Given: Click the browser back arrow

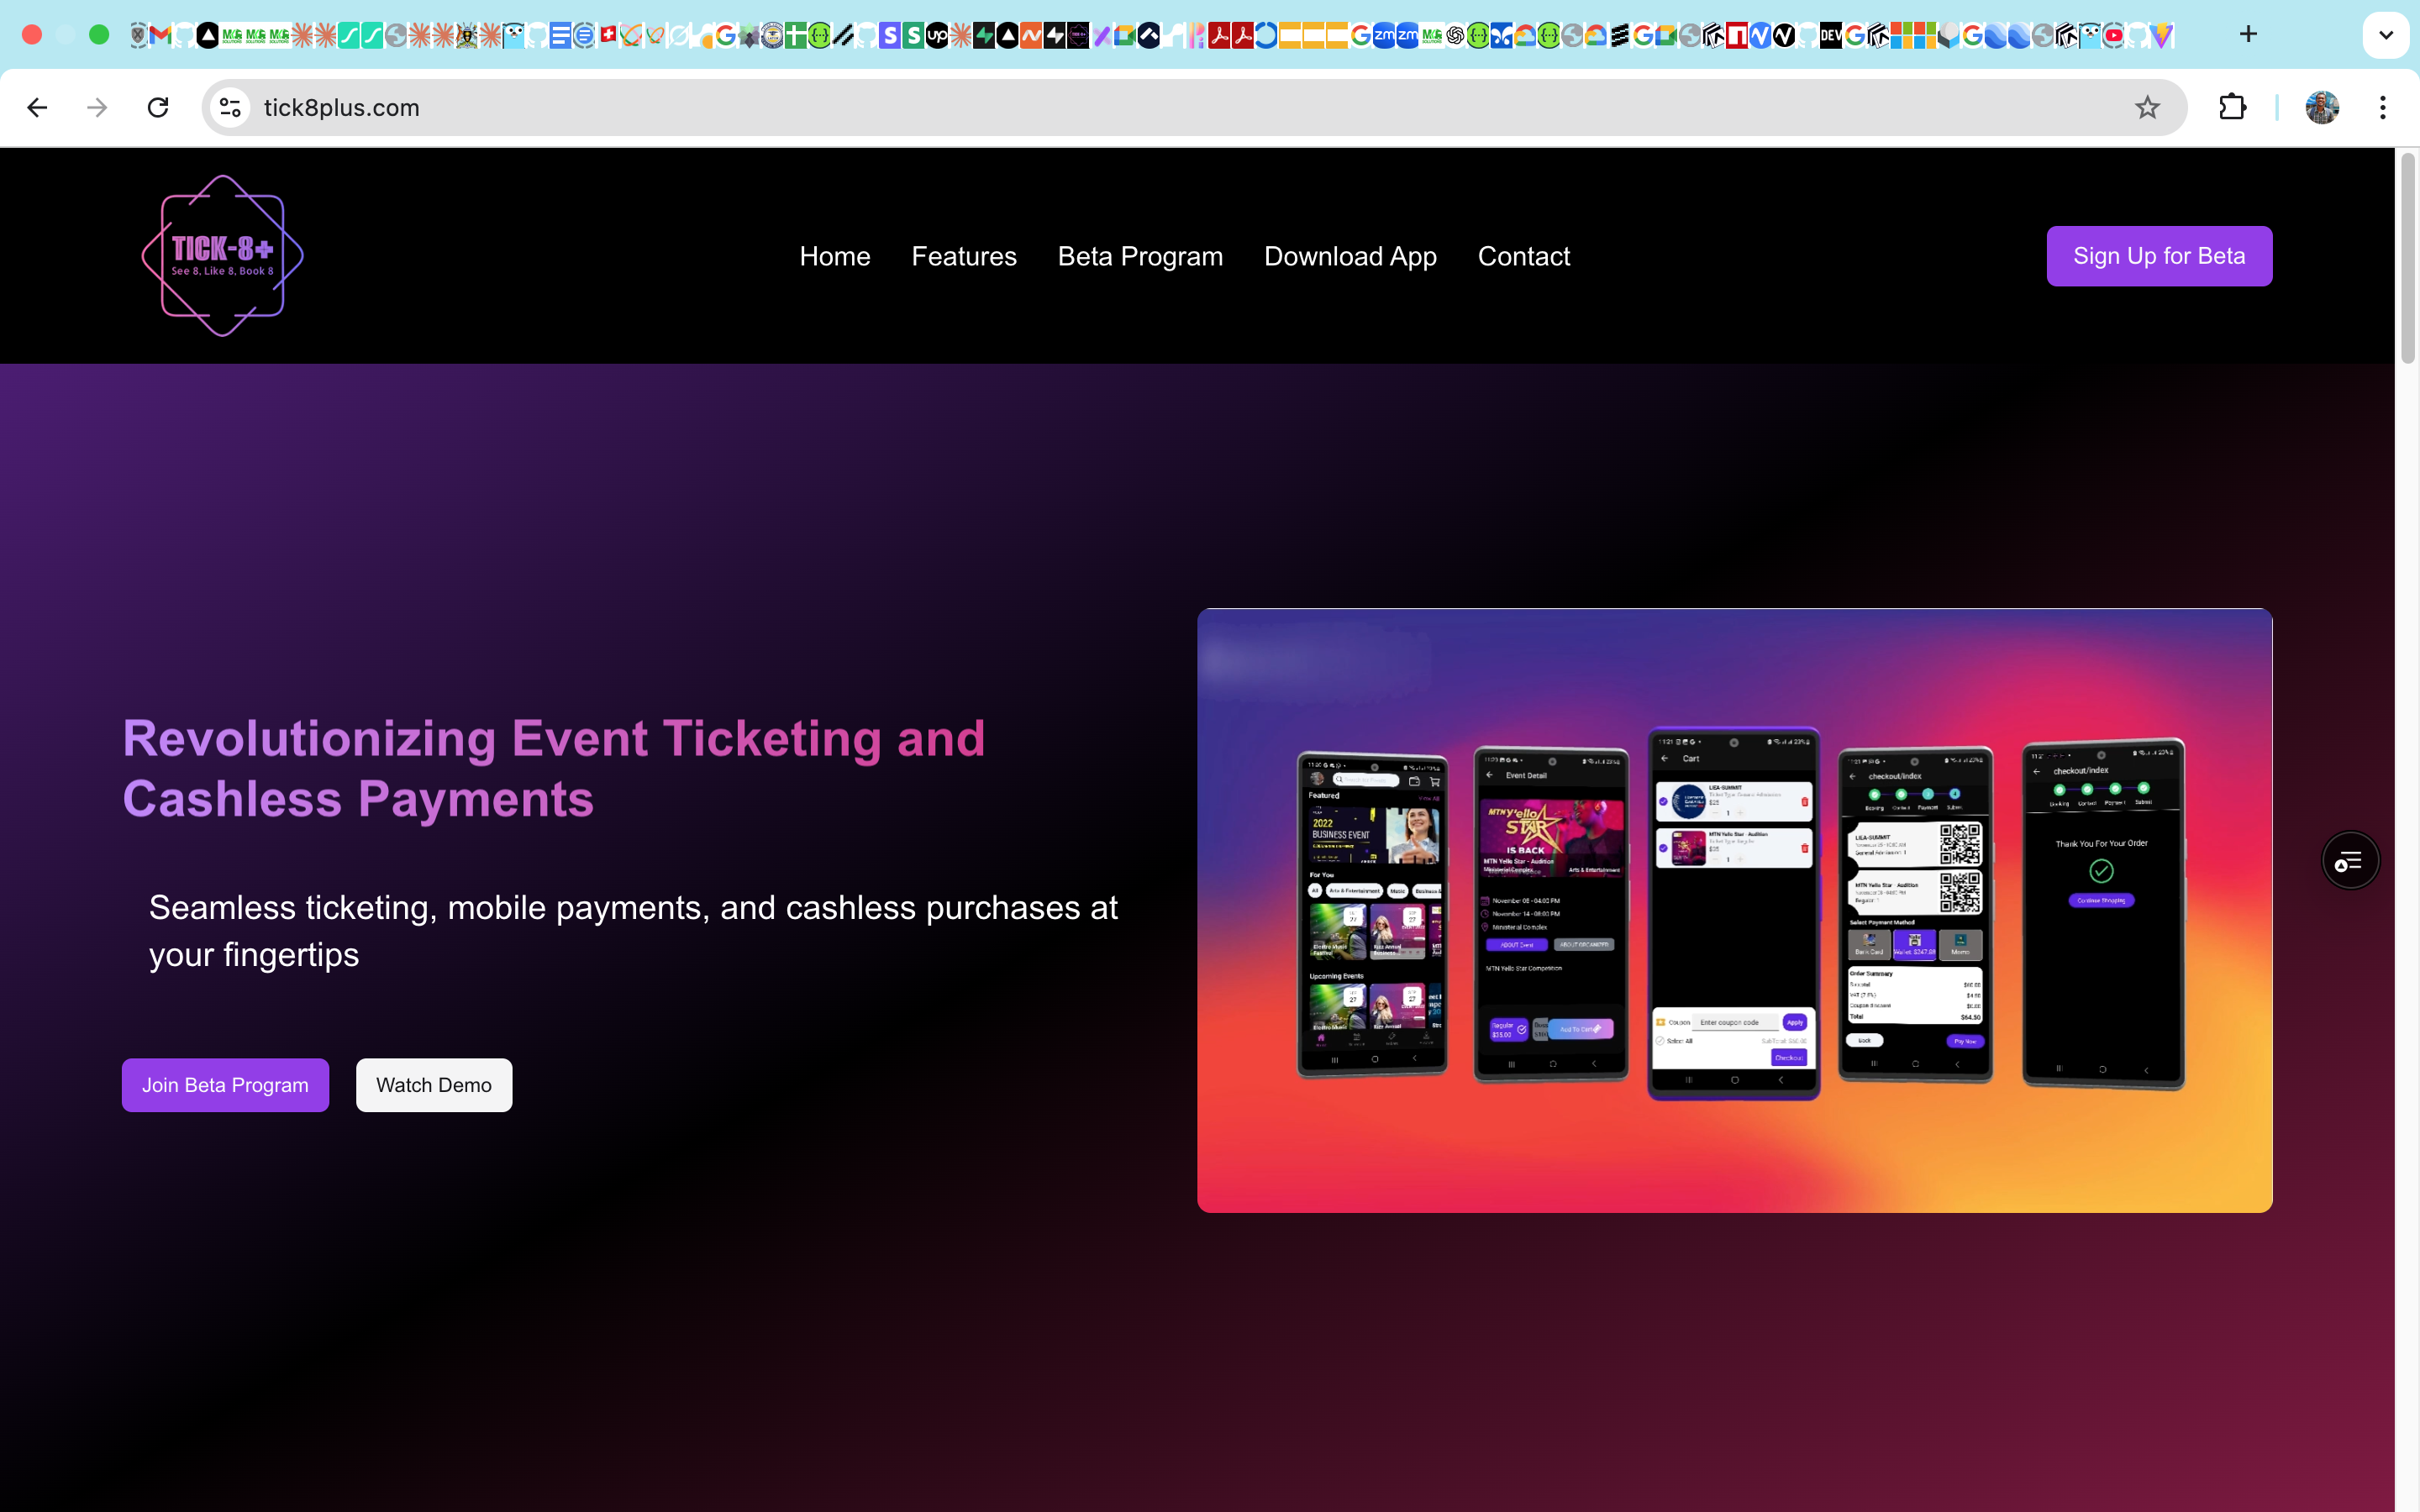Looking at the screenshot, I should [x=37, y=107].
